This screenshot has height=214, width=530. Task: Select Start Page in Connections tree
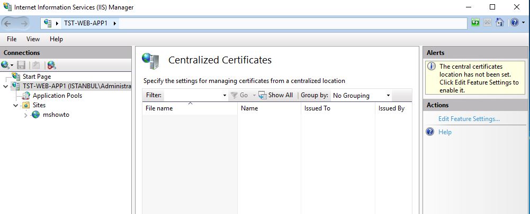(x=37, y=77)
